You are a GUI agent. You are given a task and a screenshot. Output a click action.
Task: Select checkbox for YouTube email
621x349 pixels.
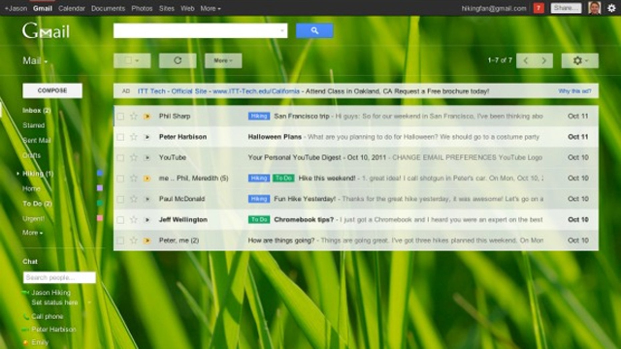pos(120,158)
